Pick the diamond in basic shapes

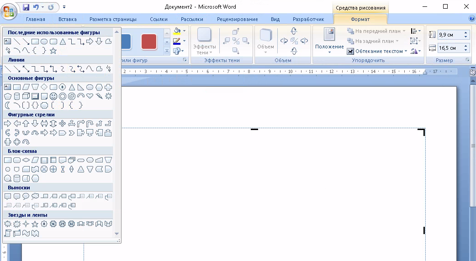[x=44, y=87]
